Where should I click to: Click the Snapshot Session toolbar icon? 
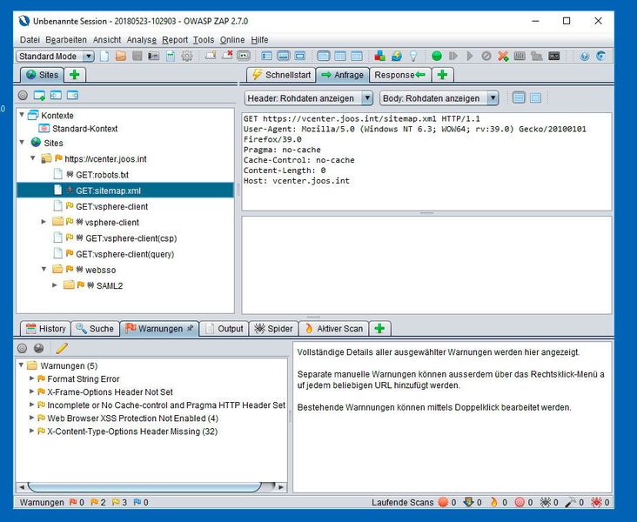153,56
